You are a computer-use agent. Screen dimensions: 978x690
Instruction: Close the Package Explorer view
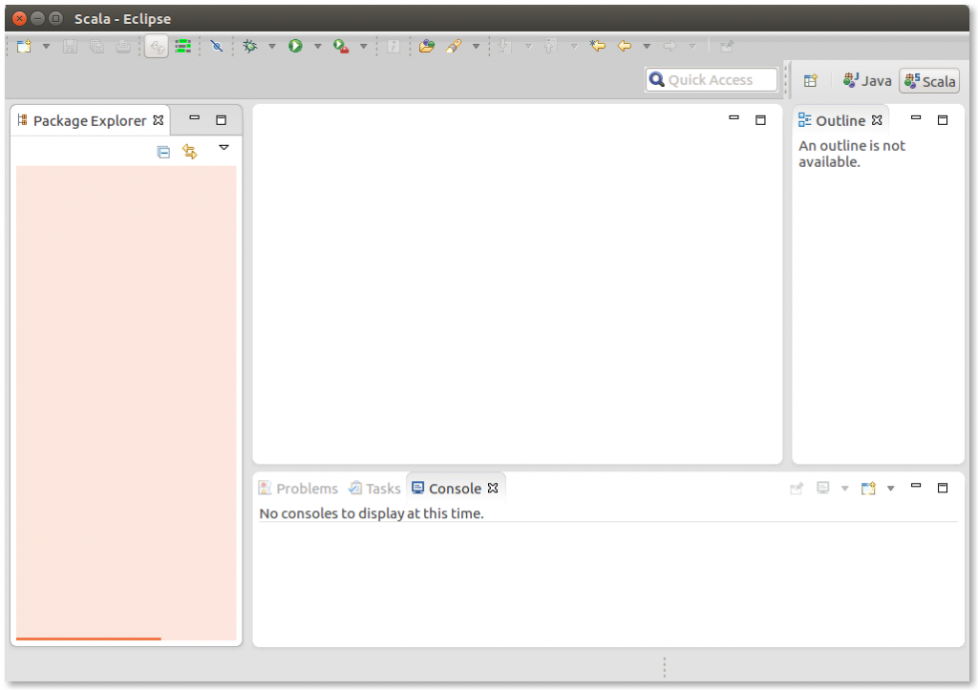159,120
